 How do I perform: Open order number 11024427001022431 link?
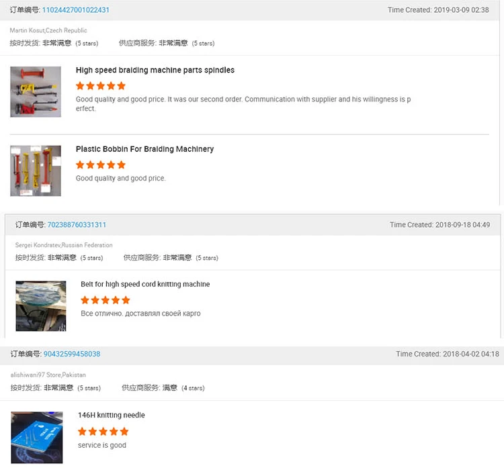75,10
